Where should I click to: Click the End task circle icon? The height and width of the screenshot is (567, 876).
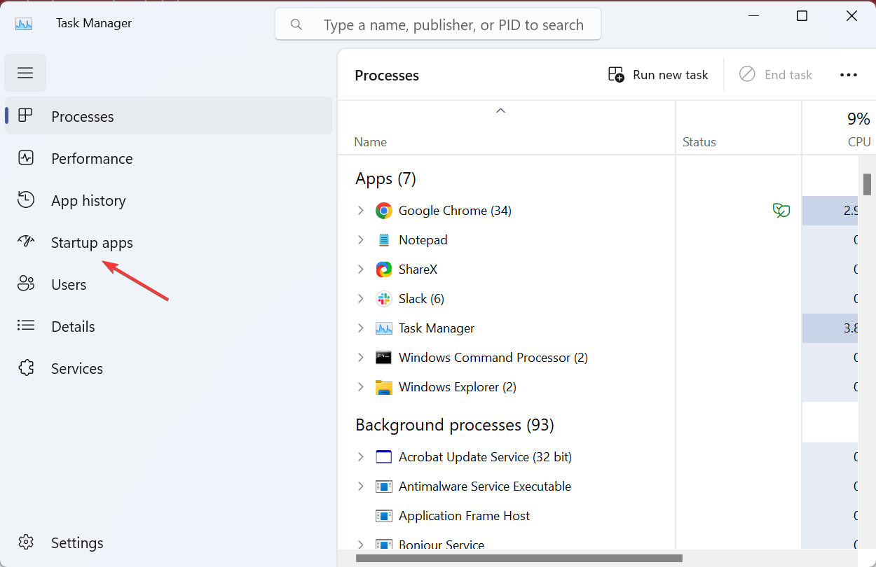pyautogui.click(x=747, y=74)
